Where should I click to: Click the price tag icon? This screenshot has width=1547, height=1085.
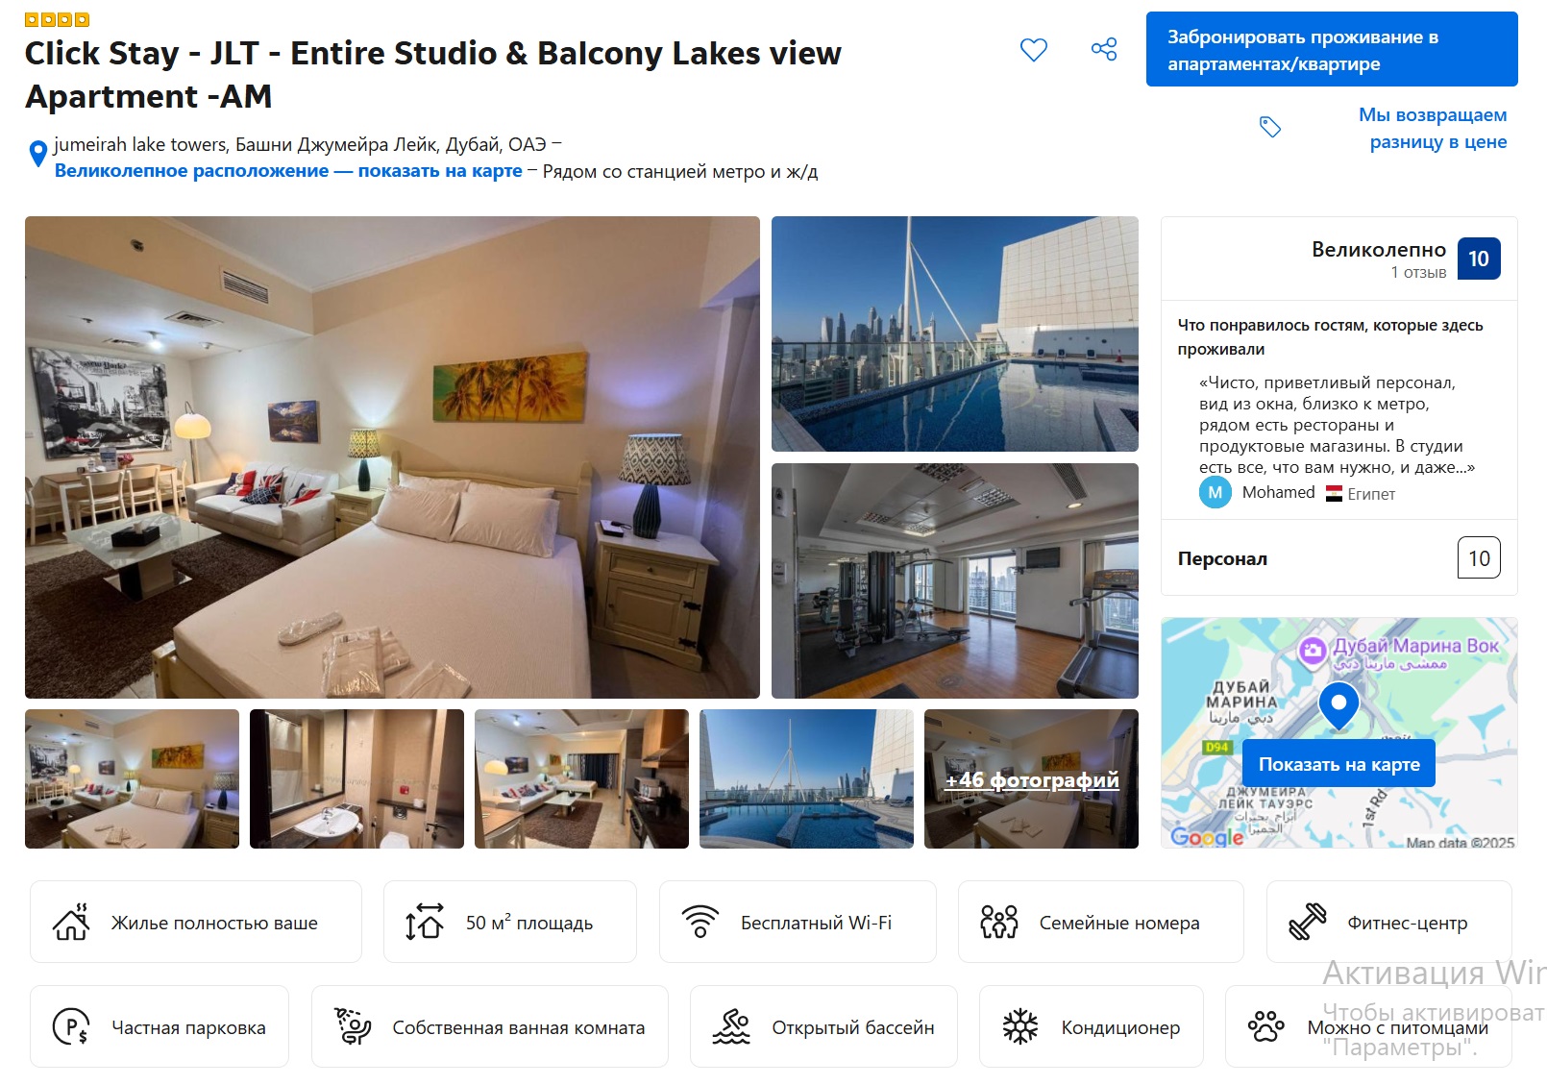[x=1270, y=127]
